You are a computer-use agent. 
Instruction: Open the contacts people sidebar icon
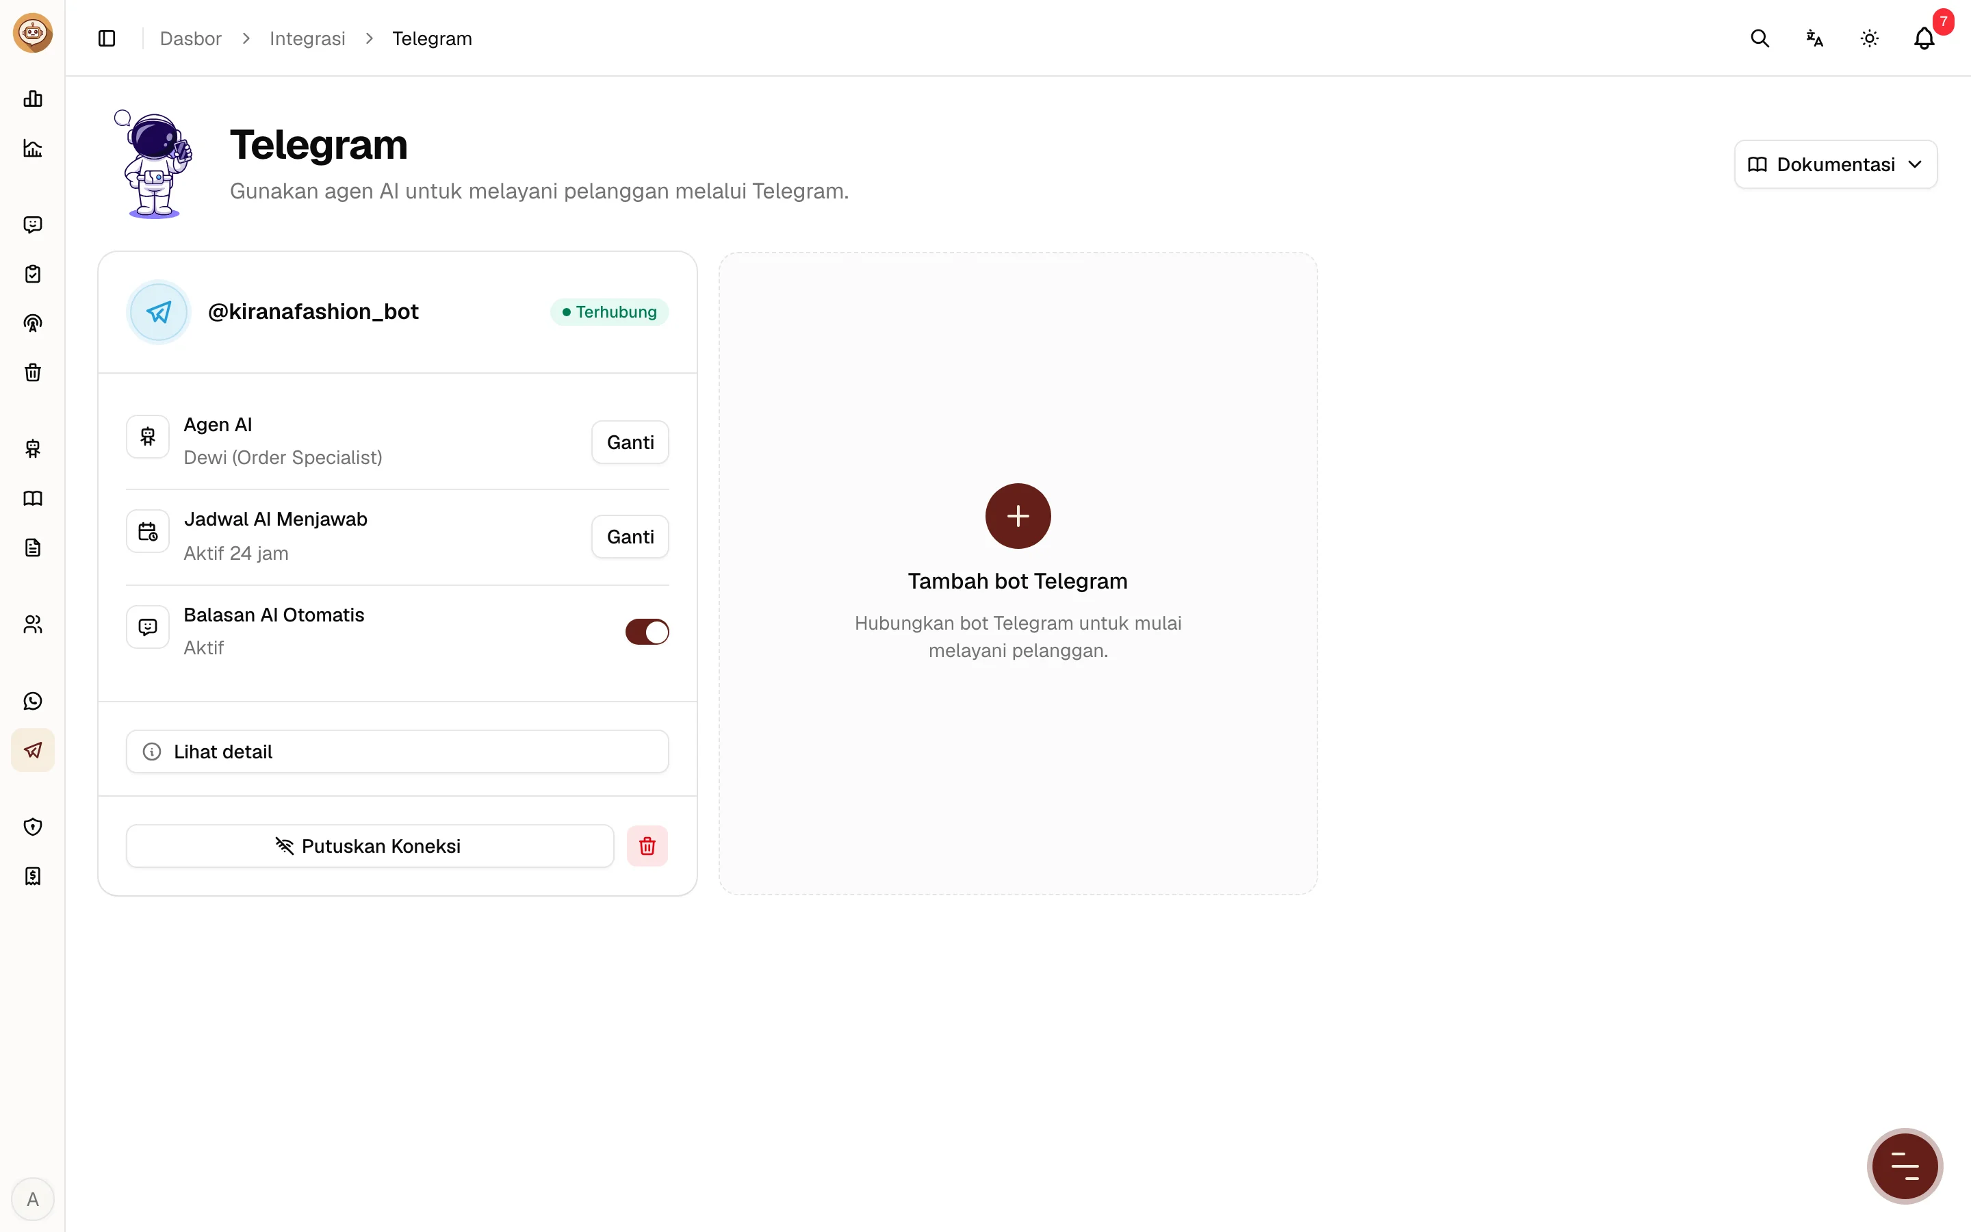pos(33,624)
